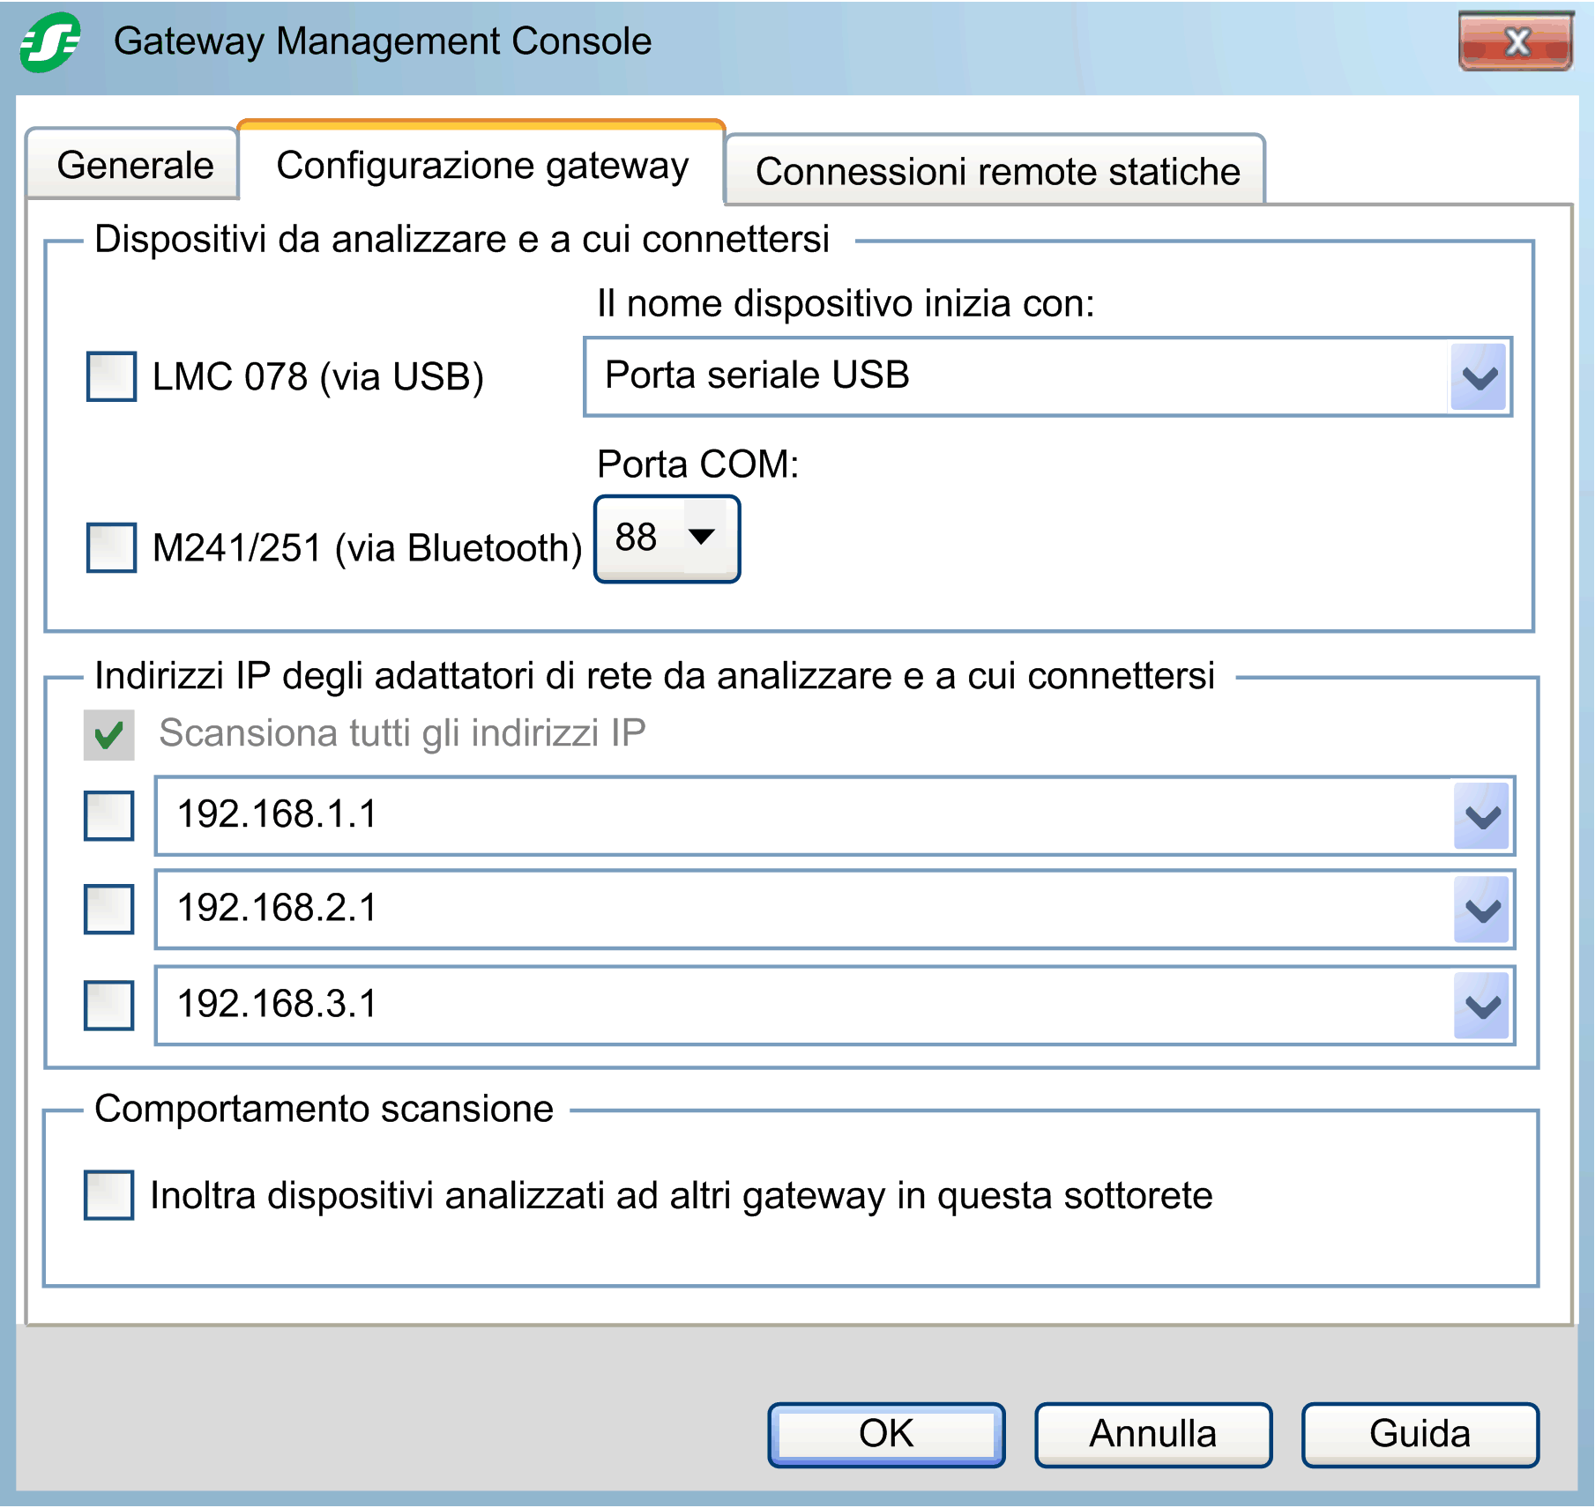Viewport: 1595px width, 1508px height.
Task: Close the Gateway Management Console window
Action: coord(1516,41)
